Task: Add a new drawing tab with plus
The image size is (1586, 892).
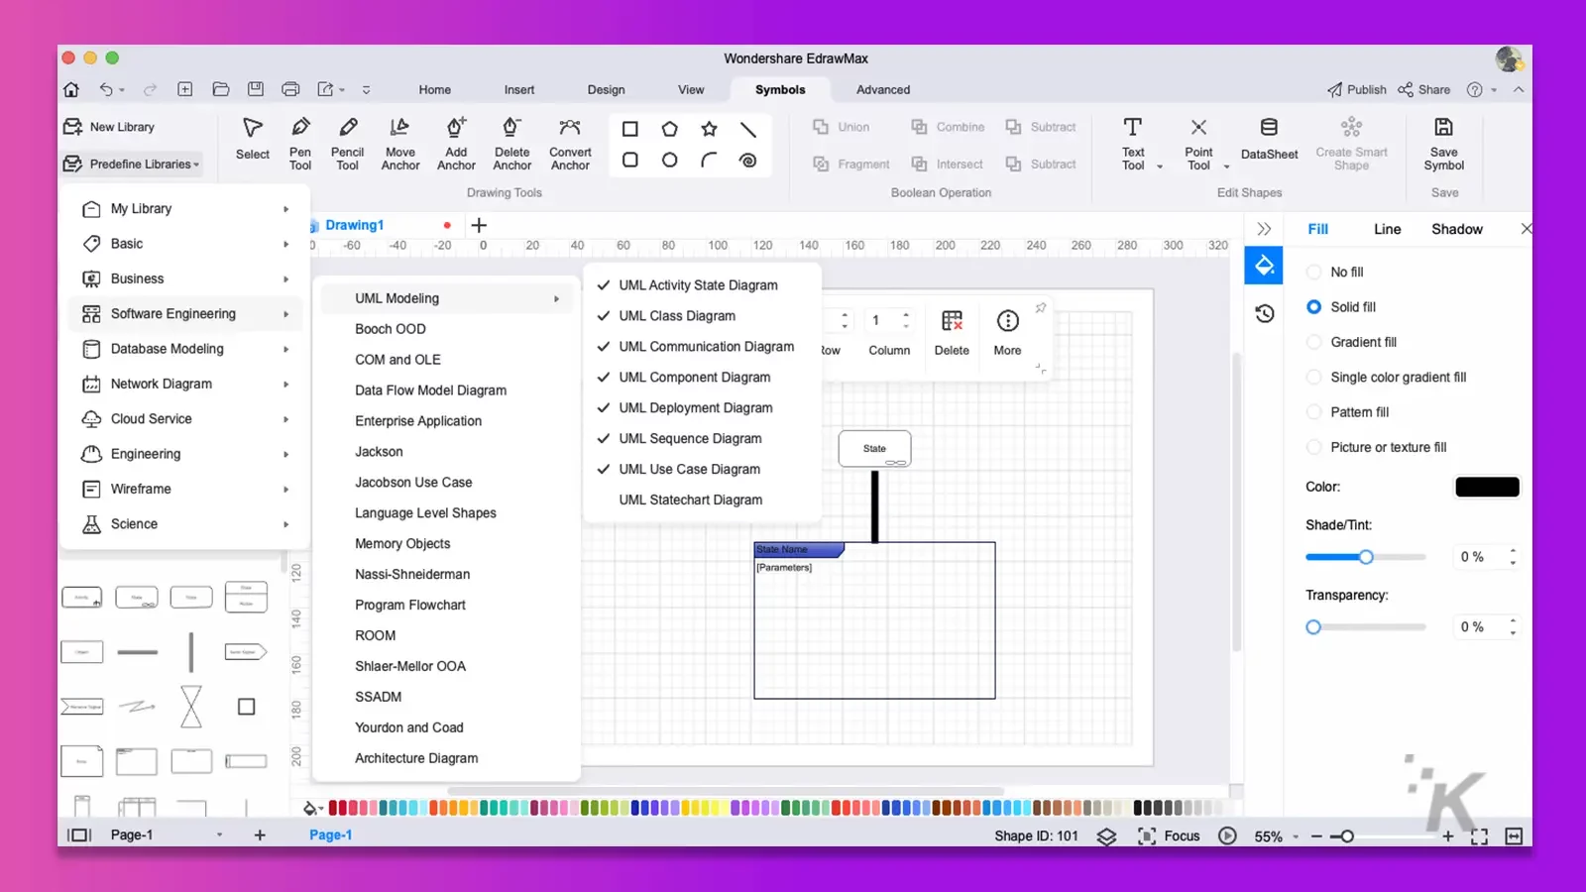Action: point(479,225)
